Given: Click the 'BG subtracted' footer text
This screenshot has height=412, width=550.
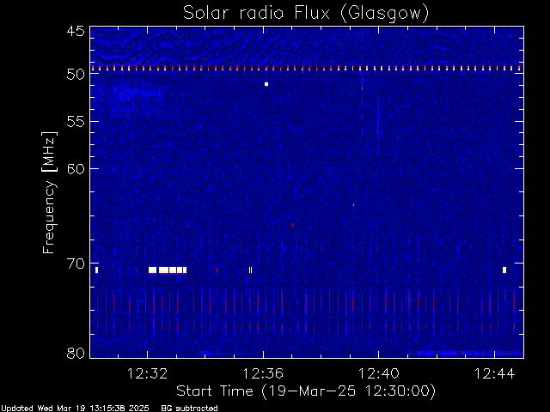Looking at the screenshot, I should pos(189,409).
